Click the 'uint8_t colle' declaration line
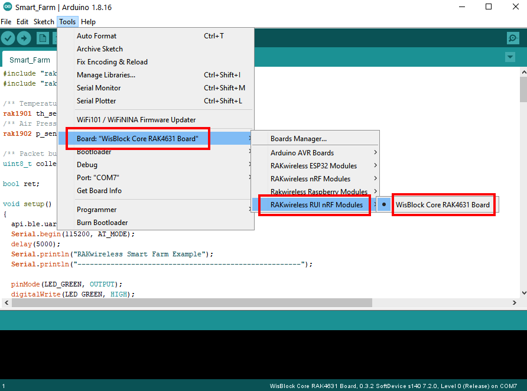 30,164
